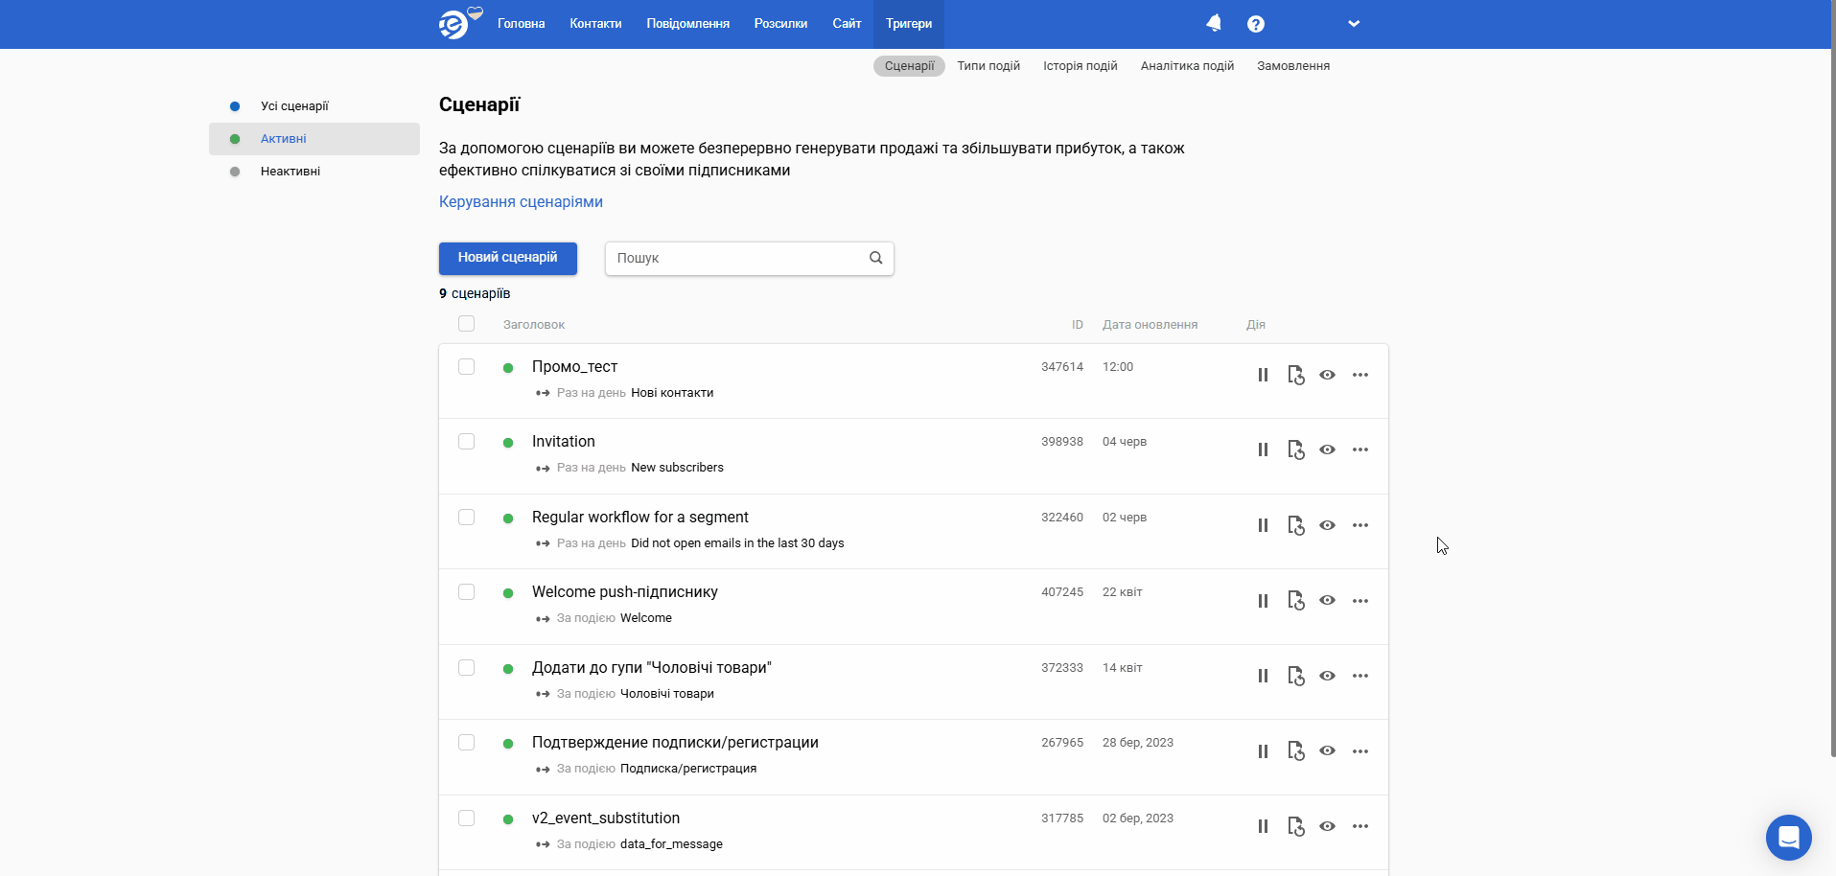Open more actions for Welcome push-підписнику
Viewport: 1836px width, 876px height.
point(1360,601)
